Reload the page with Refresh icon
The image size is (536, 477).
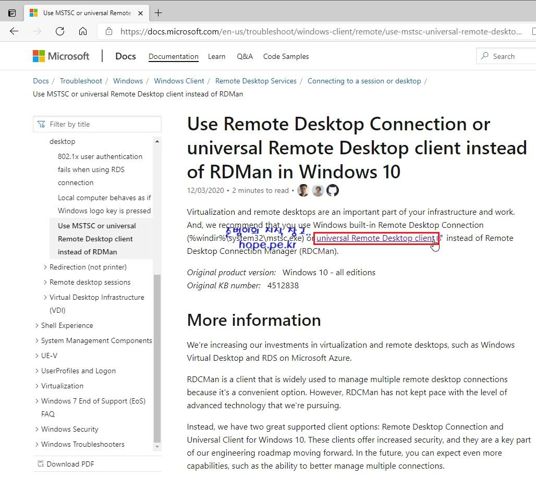pos(60,31)
